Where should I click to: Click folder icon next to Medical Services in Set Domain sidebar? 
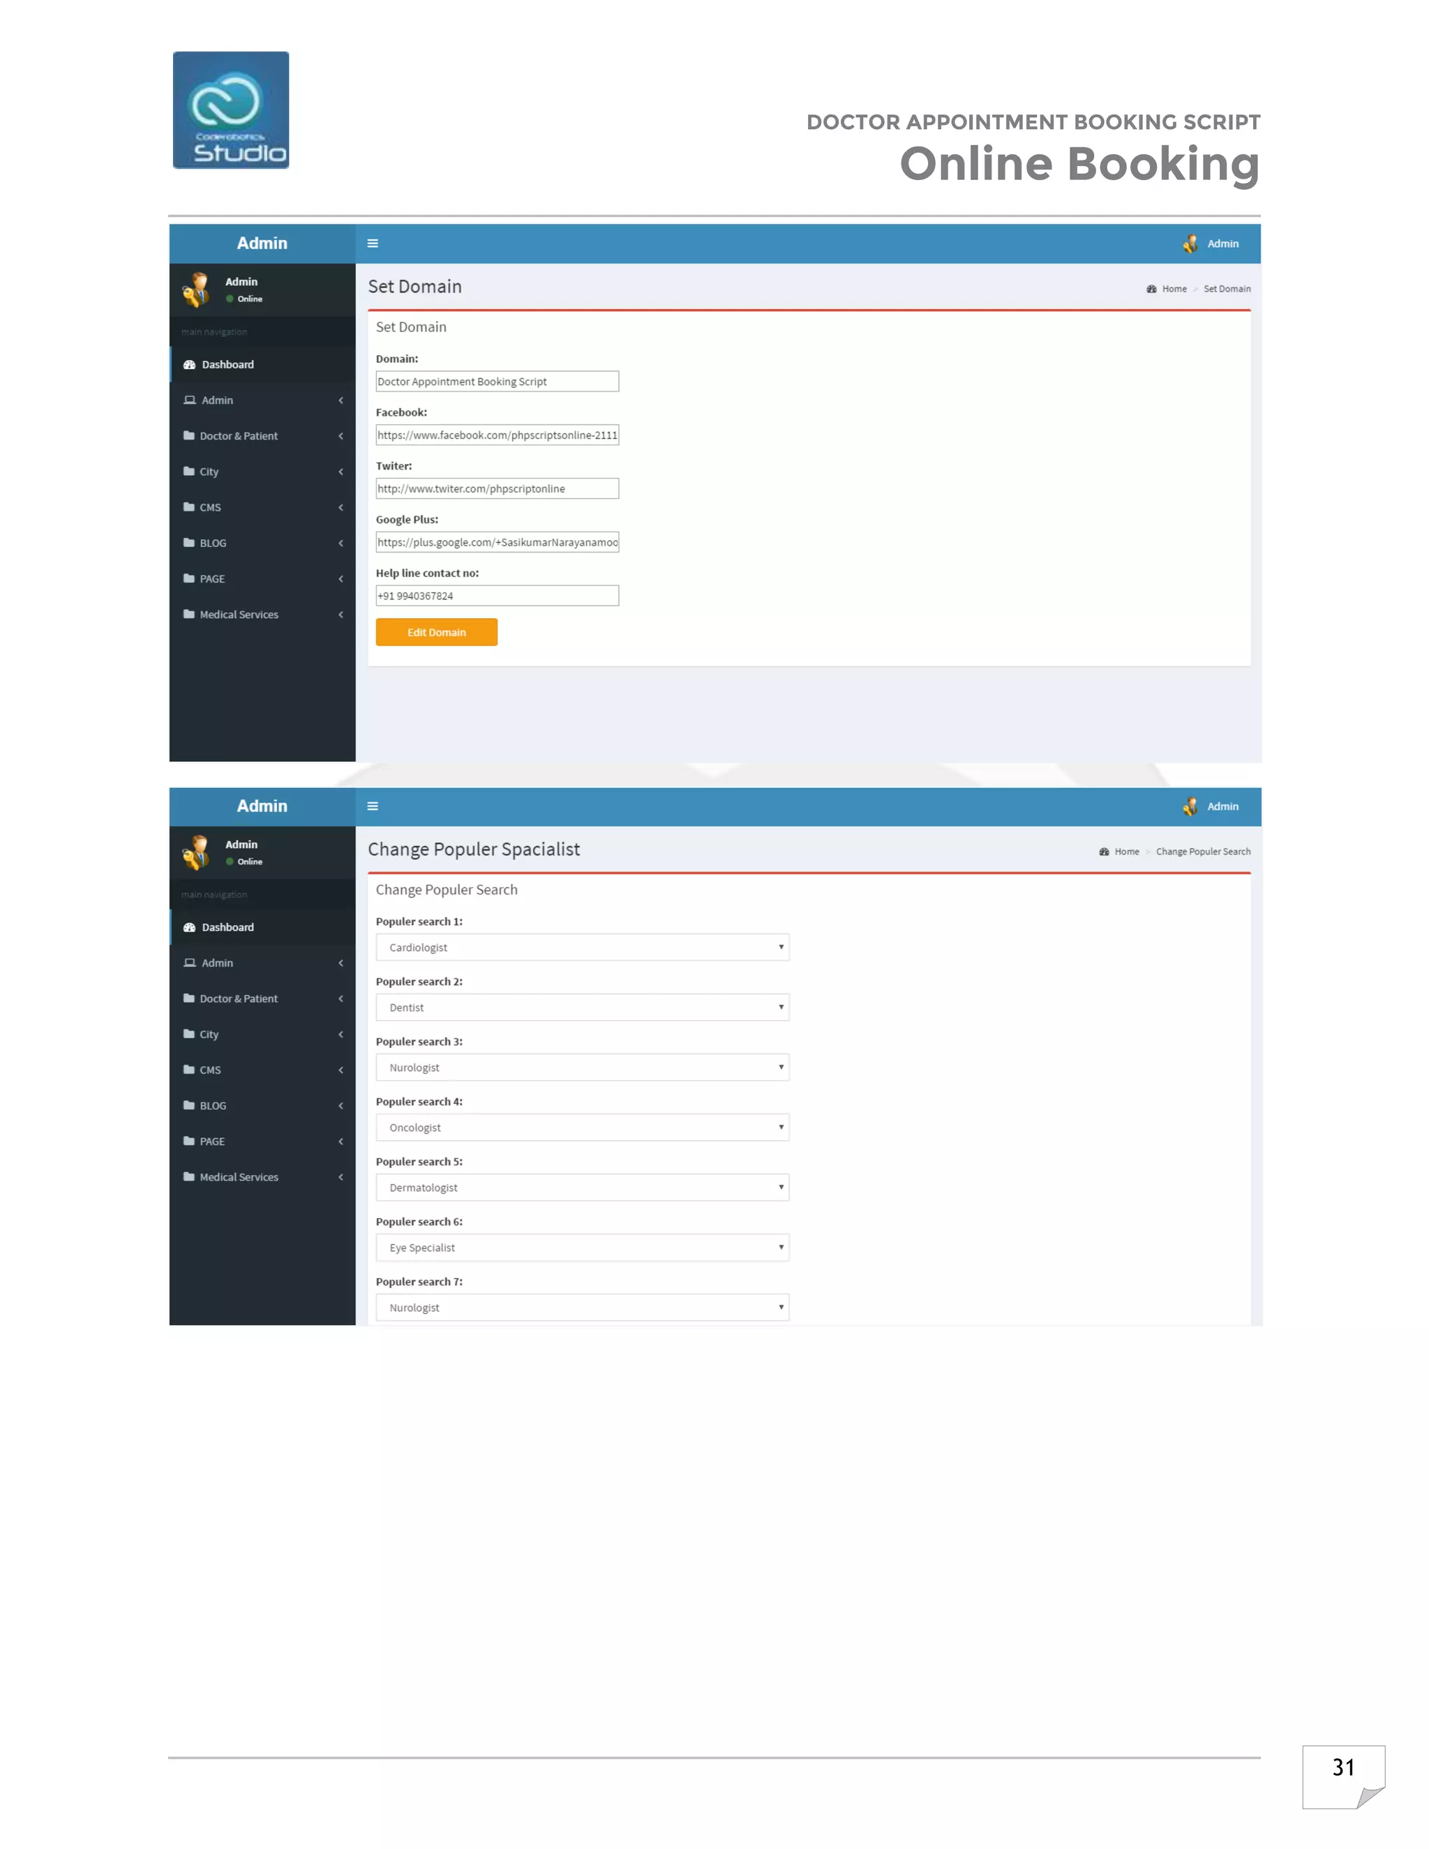click(189, 615)
